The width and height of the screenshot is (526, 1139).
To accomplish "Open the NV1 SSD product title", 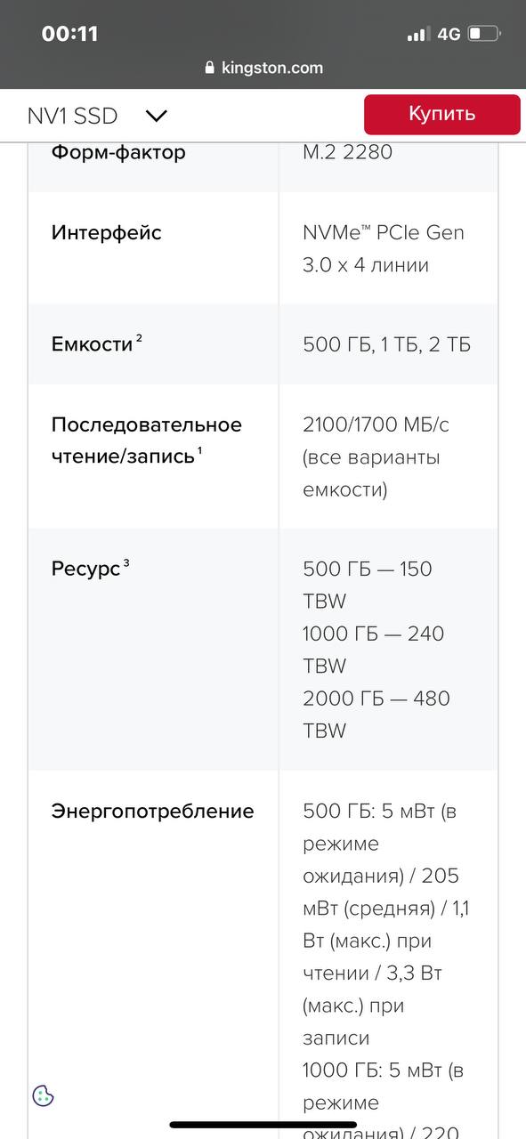I will [72, 116].
